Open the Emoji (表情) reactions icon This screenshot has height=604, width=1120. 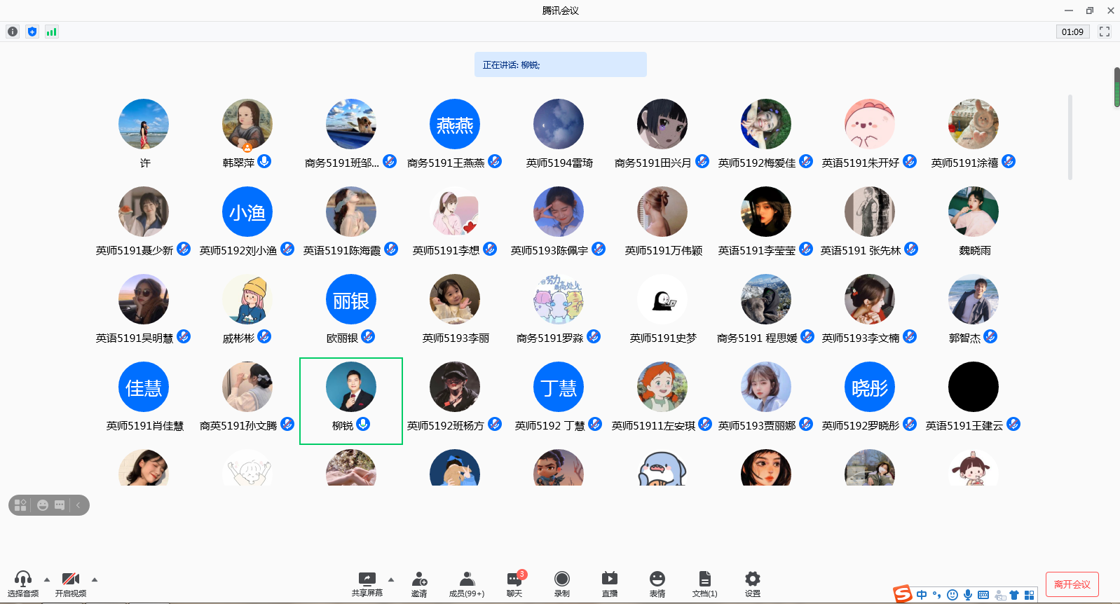tap(657, 583)
